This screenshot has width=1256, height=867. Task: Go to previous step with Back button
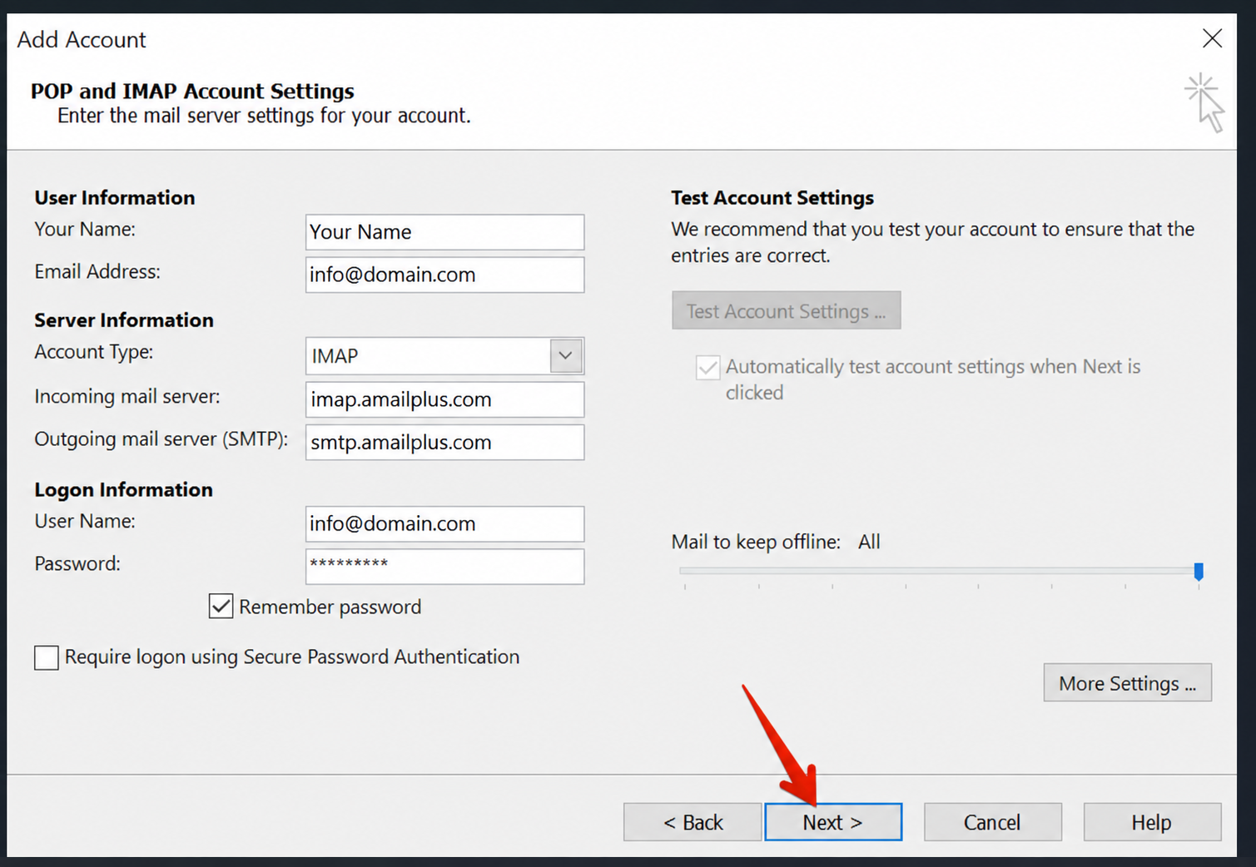tap(693, 822)
